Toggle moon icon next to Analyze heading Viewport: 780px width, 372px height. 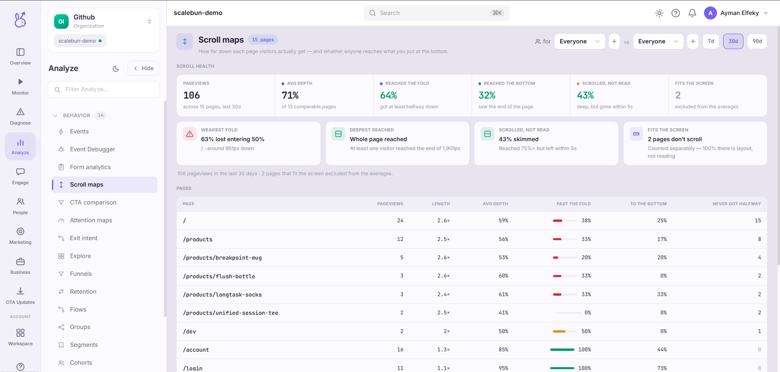pyautogui.click(x=116, y=69)
